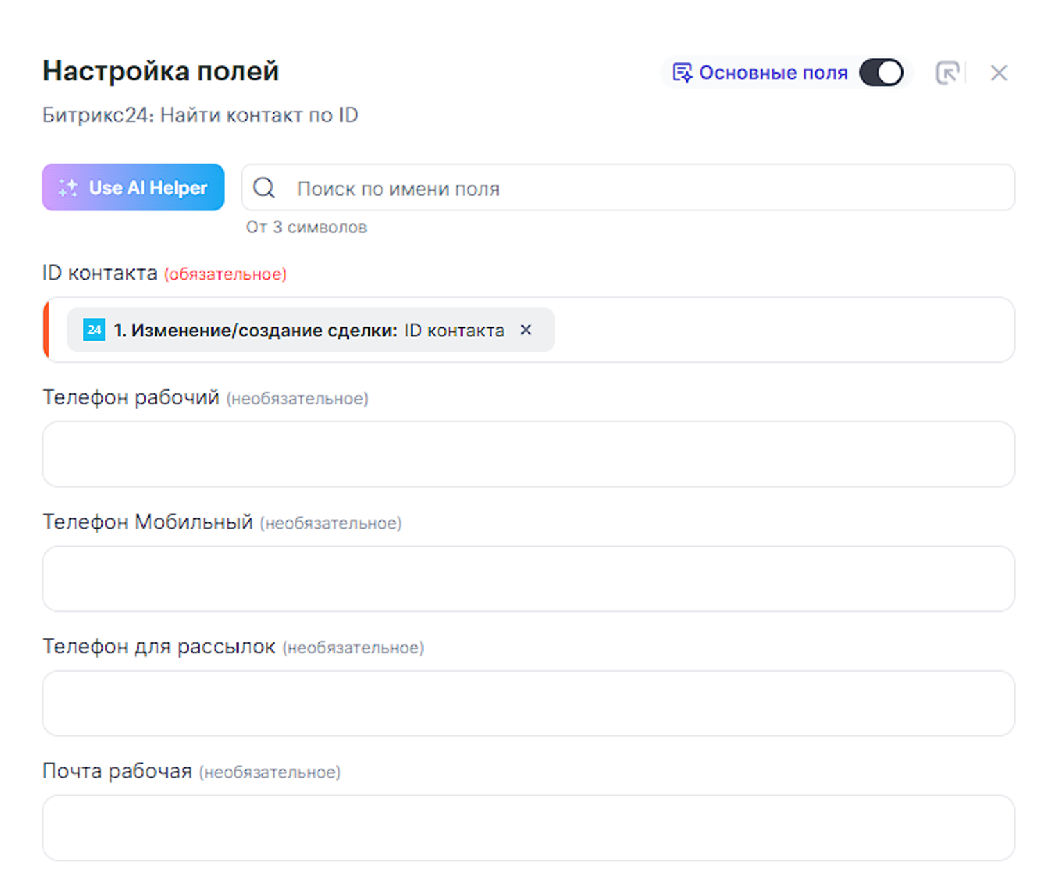The height and width of the screenshot is (872, 1054).
Task: Remove the ID контакта chip
Action: point(526,330)
